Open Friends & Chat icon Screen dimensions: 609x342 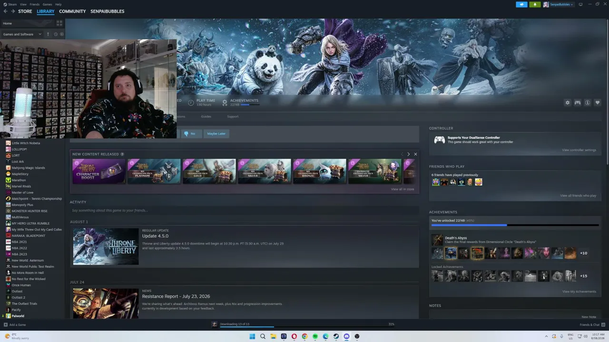tap(603, 325)
